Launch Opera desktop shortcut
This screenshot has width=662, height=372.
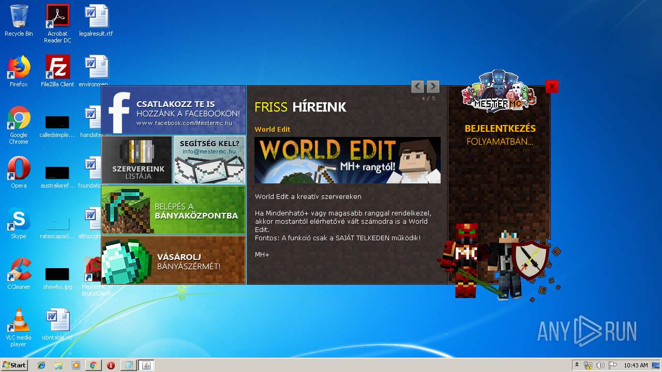coord(19,173)
